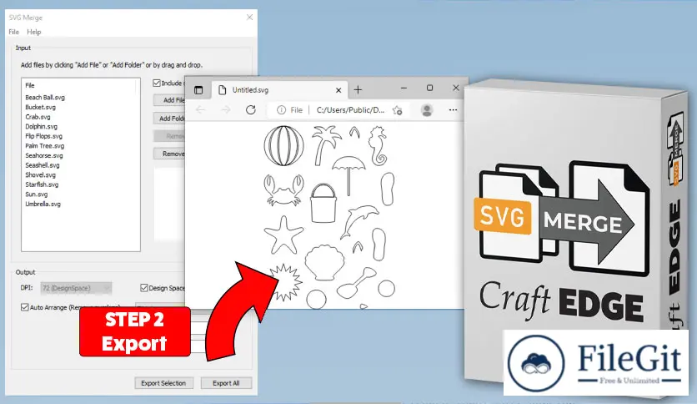Click the Add Folder button

169,119
